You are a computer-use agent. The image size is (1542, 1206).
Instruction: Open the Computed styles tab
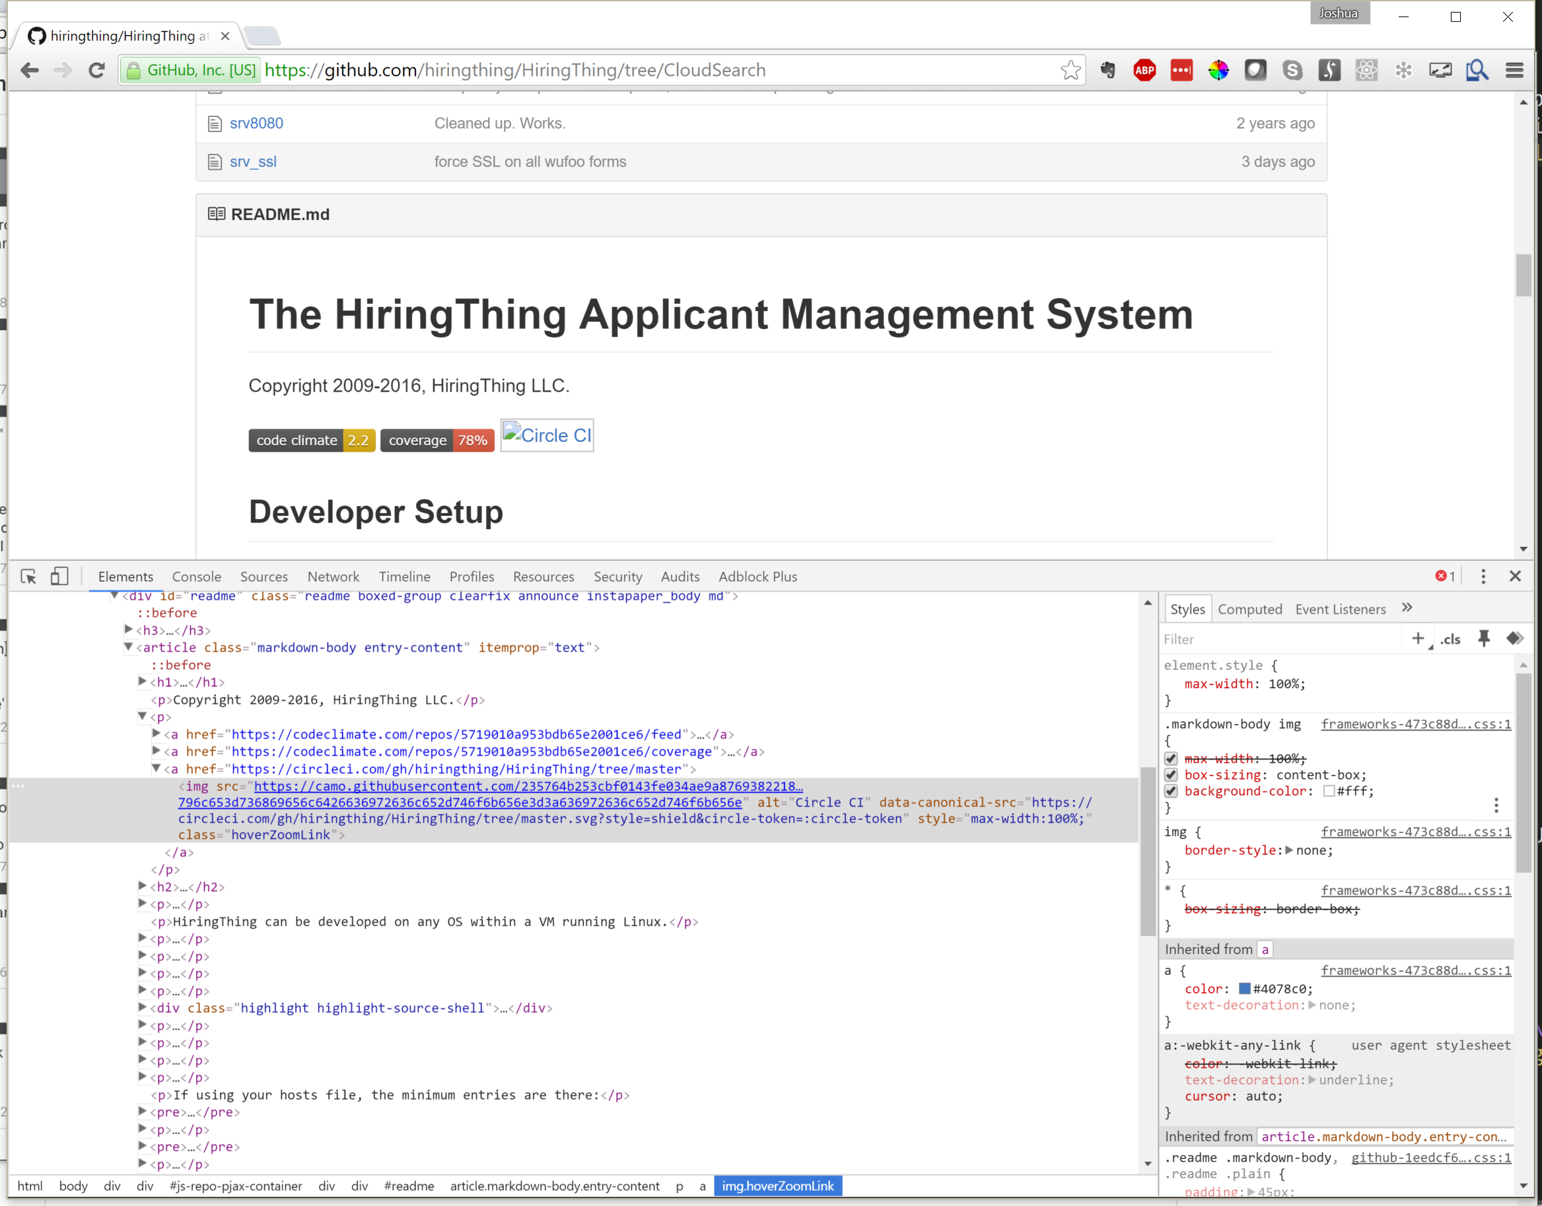tap(1249, 609)
